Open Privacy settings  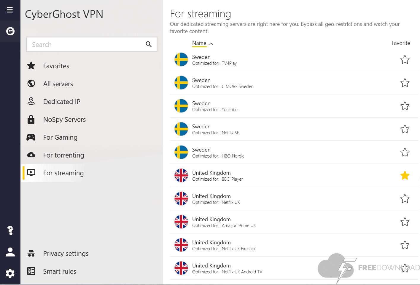tap(66, 253)
